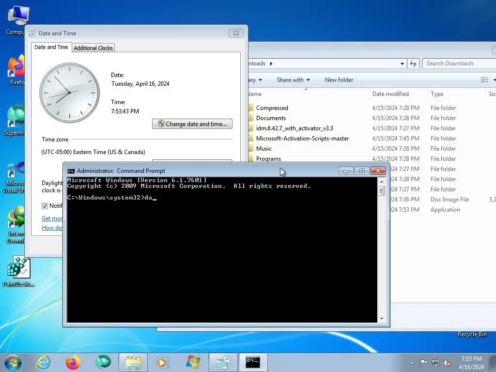Click the Change your view icon in Explorer
The height and width of the screenshot is (372, 496).
[x=484, y=80]
